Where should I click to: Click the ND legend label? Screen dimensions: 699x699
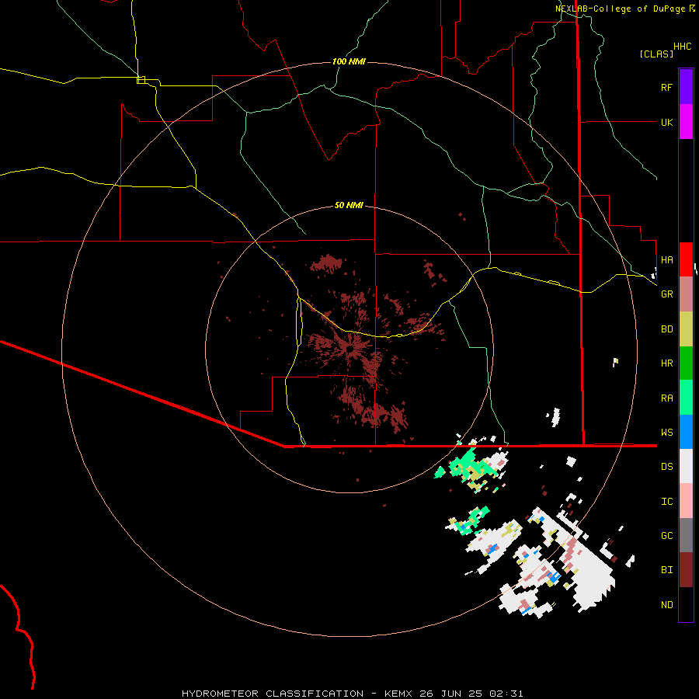666,605
